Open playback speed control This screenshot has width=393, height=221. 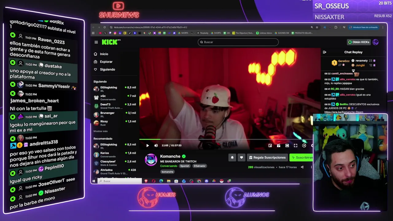click(304, 145)
